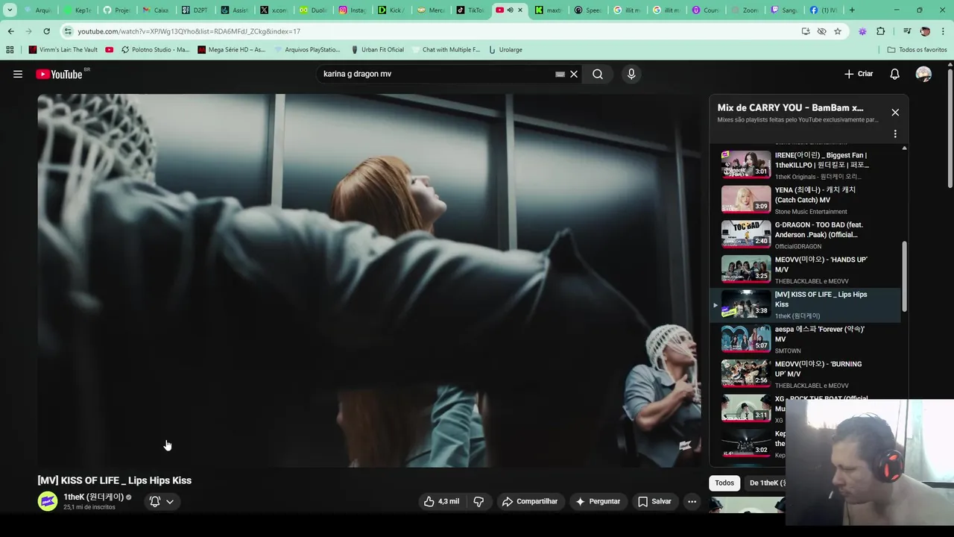Open the 1theK channel name link
The width and height of the screenshot is (954, 537).
click(93, 497)
